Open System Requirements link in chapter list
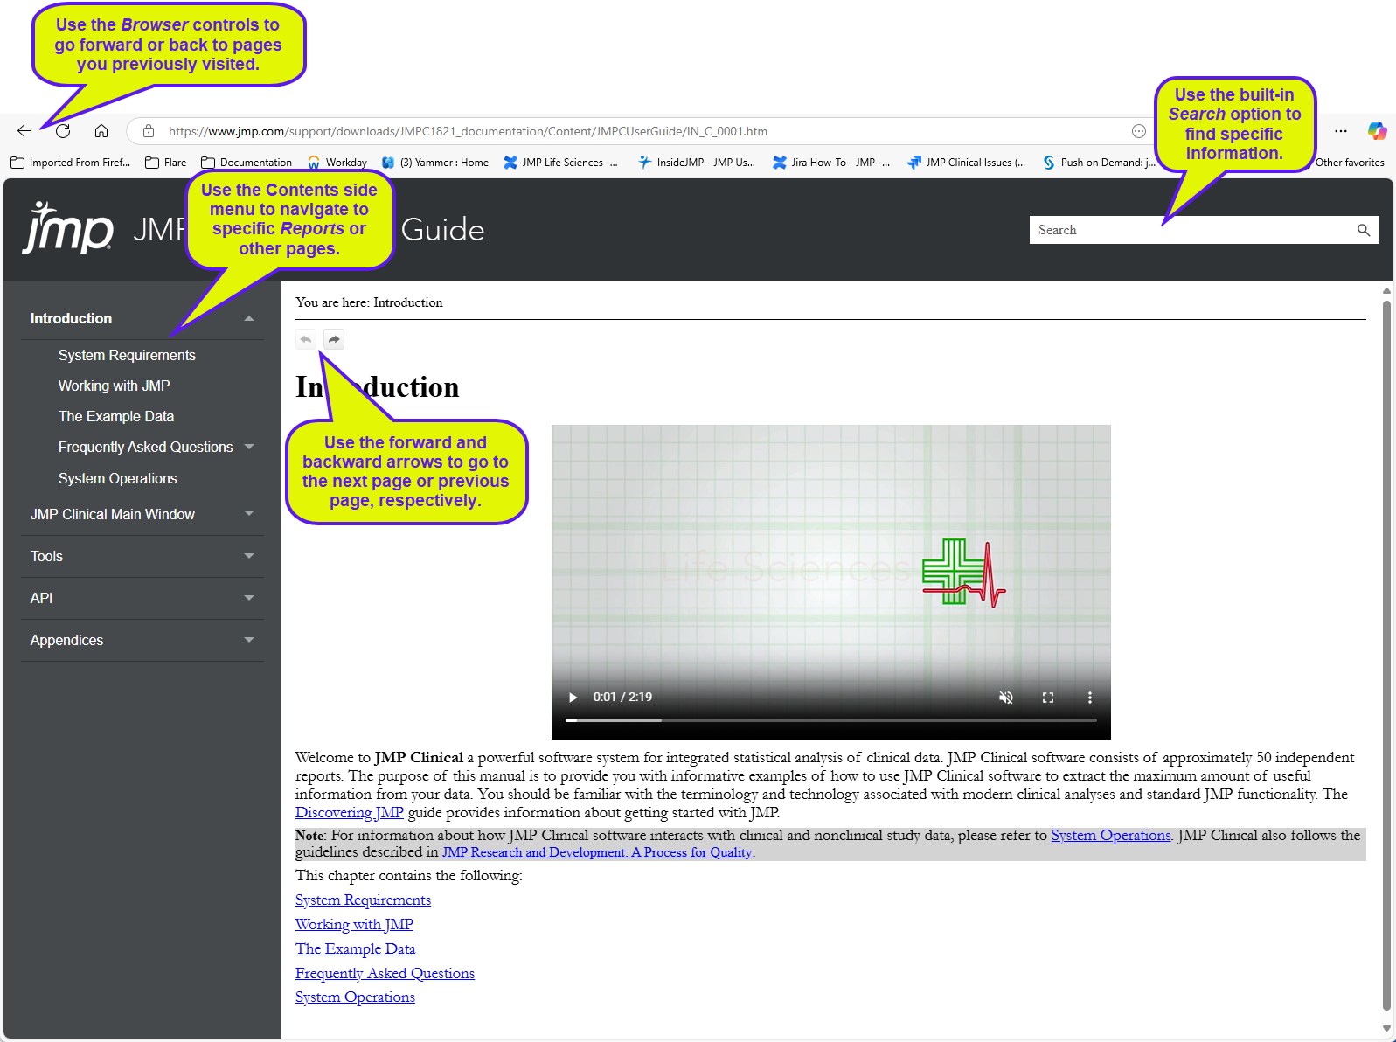 click(363, 900)
